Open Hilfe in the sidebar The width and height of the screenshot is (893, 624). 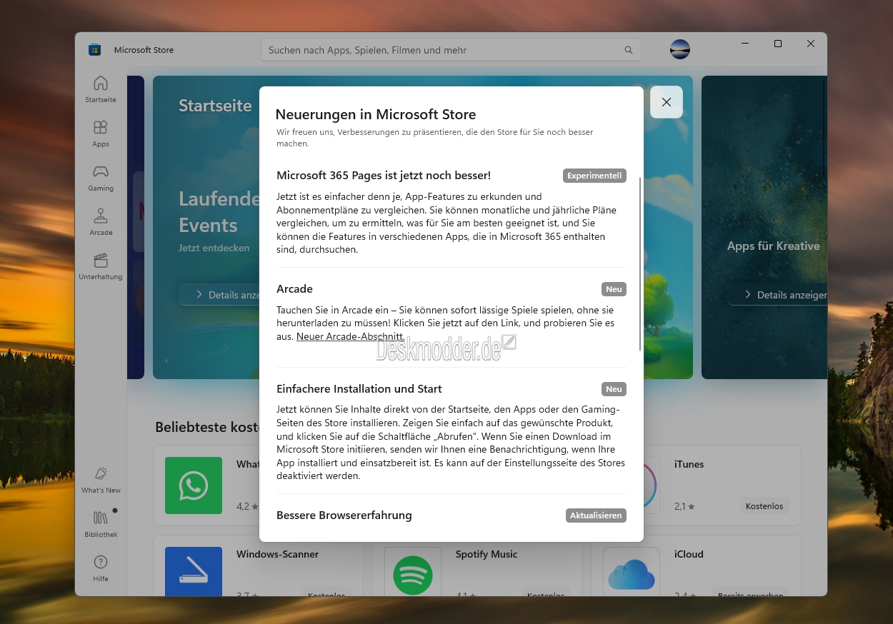tap(101, 568)
